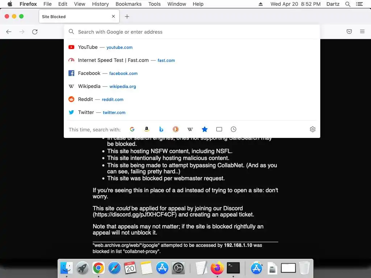Image resolution: width=371 pixels, height=278 pixels.
Task: Search bookmarks with the star icon
Action: click(x=205, y=129)
